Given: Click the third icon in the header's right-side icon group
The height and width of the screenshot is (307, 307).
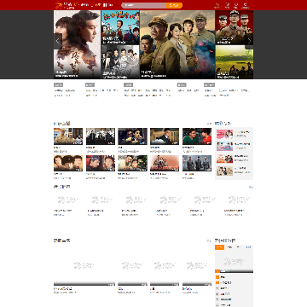Looking at the screenshot, I should click(x=235, y=5).
